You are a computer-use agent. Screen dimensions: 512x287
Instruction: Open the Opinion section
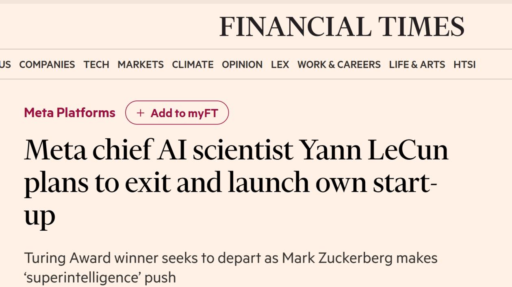coord(242,64)
